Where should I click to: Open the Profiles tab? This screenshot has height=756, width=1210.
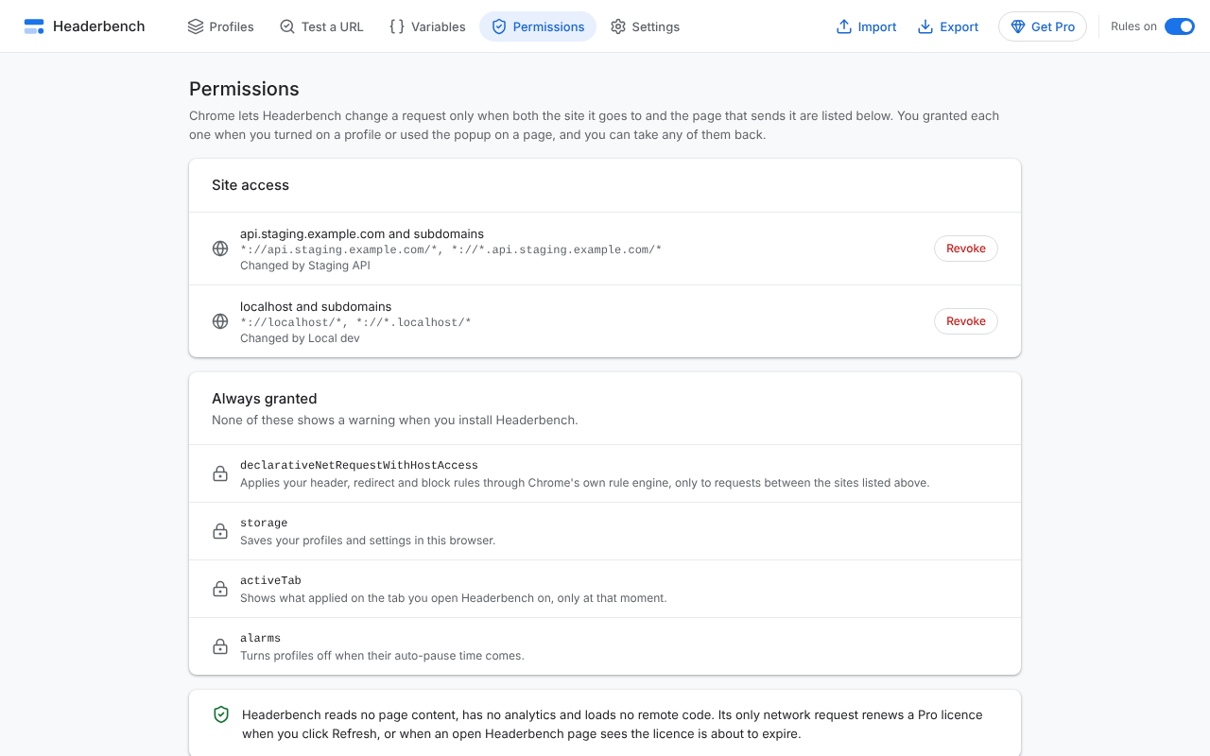pos(221,26)
